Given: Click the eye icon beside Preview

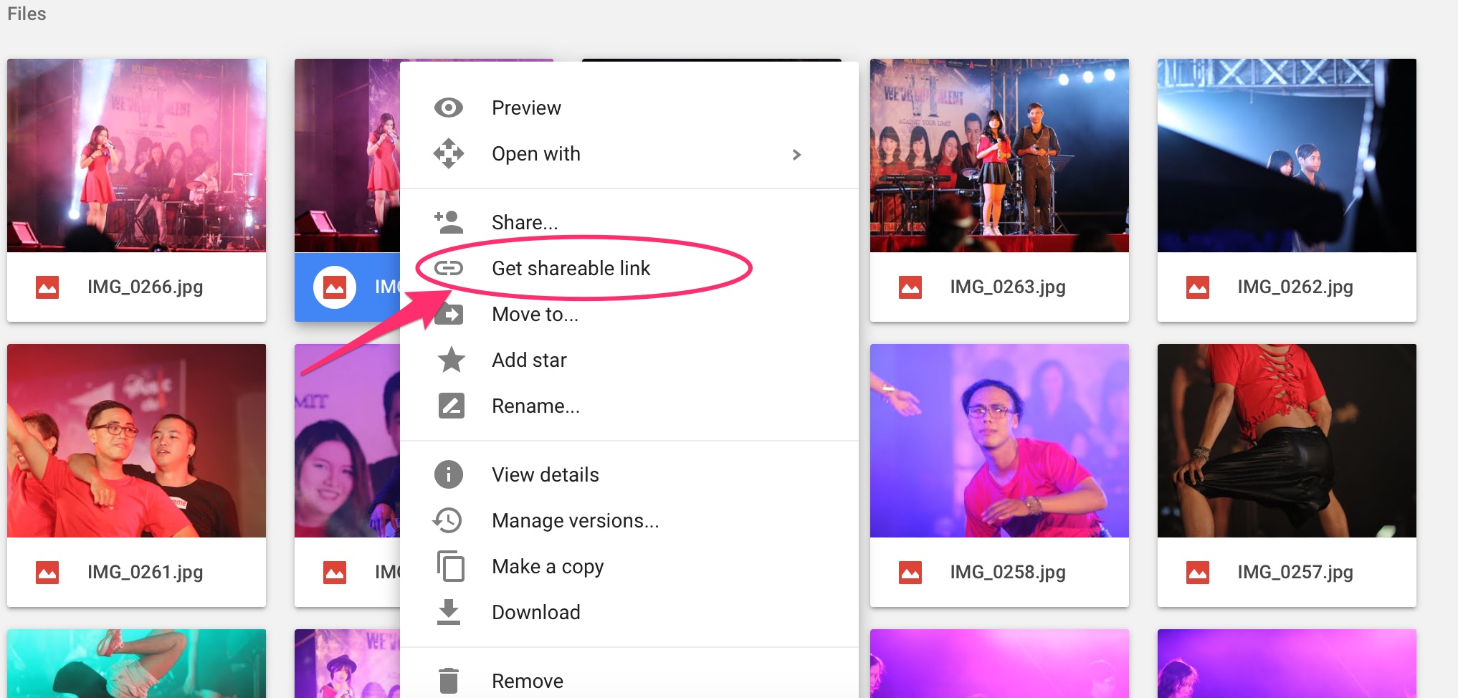Looking at the screenshot, I should point(449,108).
